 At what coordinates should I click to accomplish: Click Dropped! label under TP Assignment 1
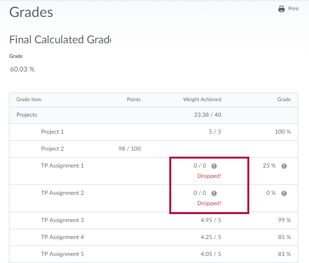(209, 176)
